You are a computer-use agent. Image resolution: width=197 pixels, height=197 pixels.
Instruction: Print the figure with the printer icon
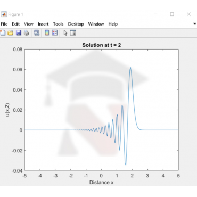point(27,32)
